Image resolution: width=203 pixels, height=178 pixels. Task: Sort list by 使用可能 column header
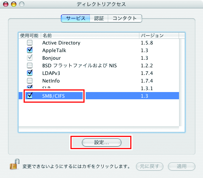point(30,35)
